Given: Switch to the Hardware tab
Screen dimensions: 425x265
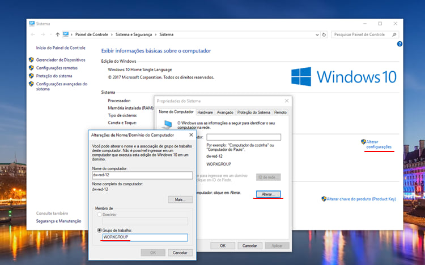Looking at the screenshot, I should 205,112.
